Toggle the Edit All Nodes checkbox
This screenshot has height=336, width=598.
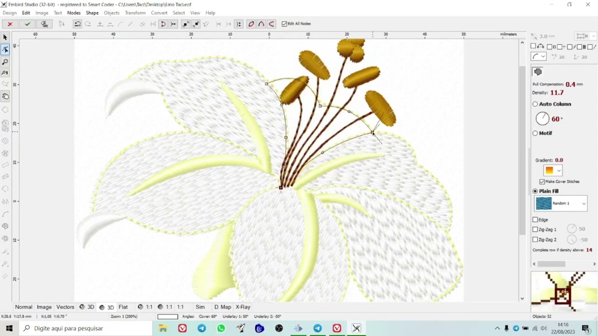(x=285, y=24)
